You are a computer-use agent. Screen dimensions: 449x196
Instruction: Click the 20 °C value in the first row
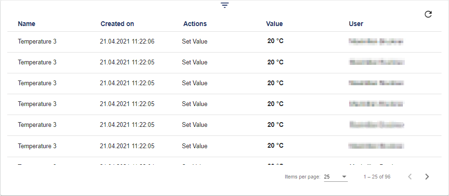tap(275, 41)
